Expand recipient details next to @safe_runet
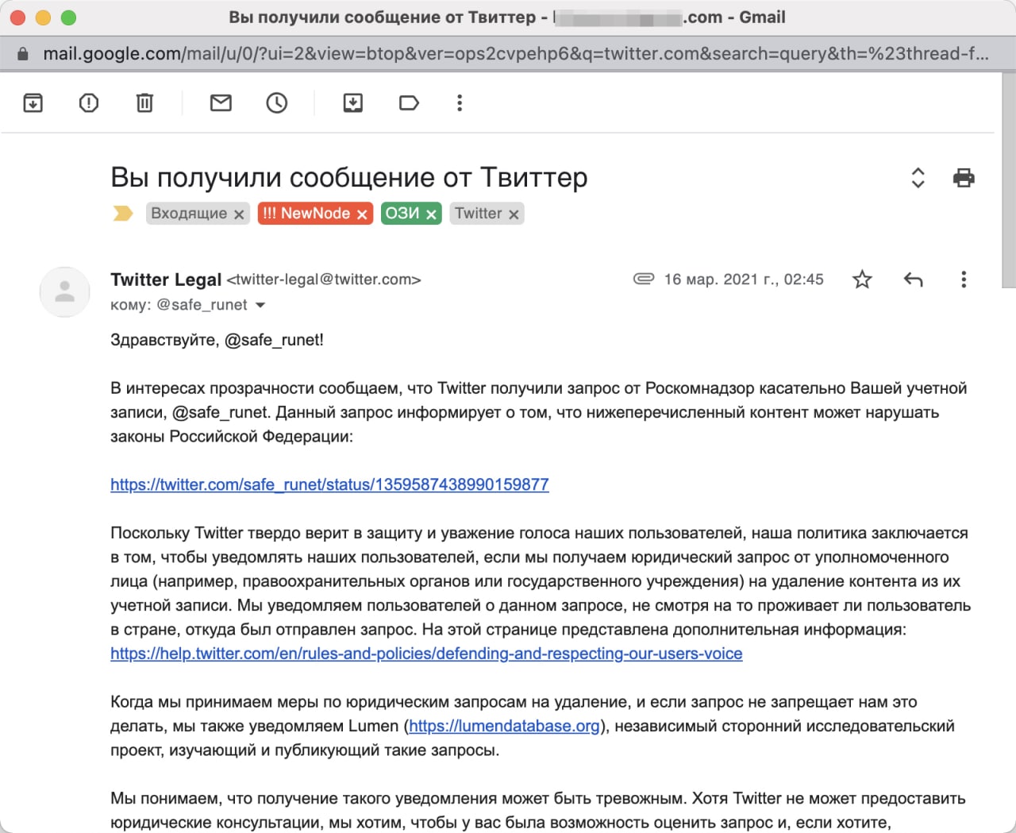This screenshot has height=833, width=1016. [260, 305]
